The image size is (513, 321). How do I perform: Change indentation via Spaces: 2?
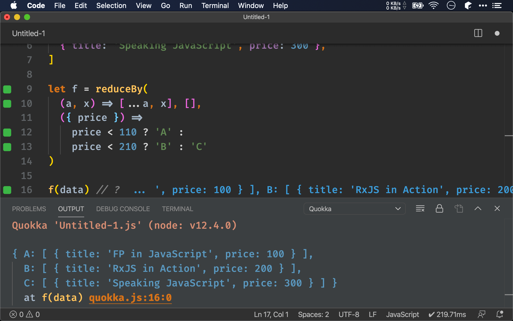[313, 314]
